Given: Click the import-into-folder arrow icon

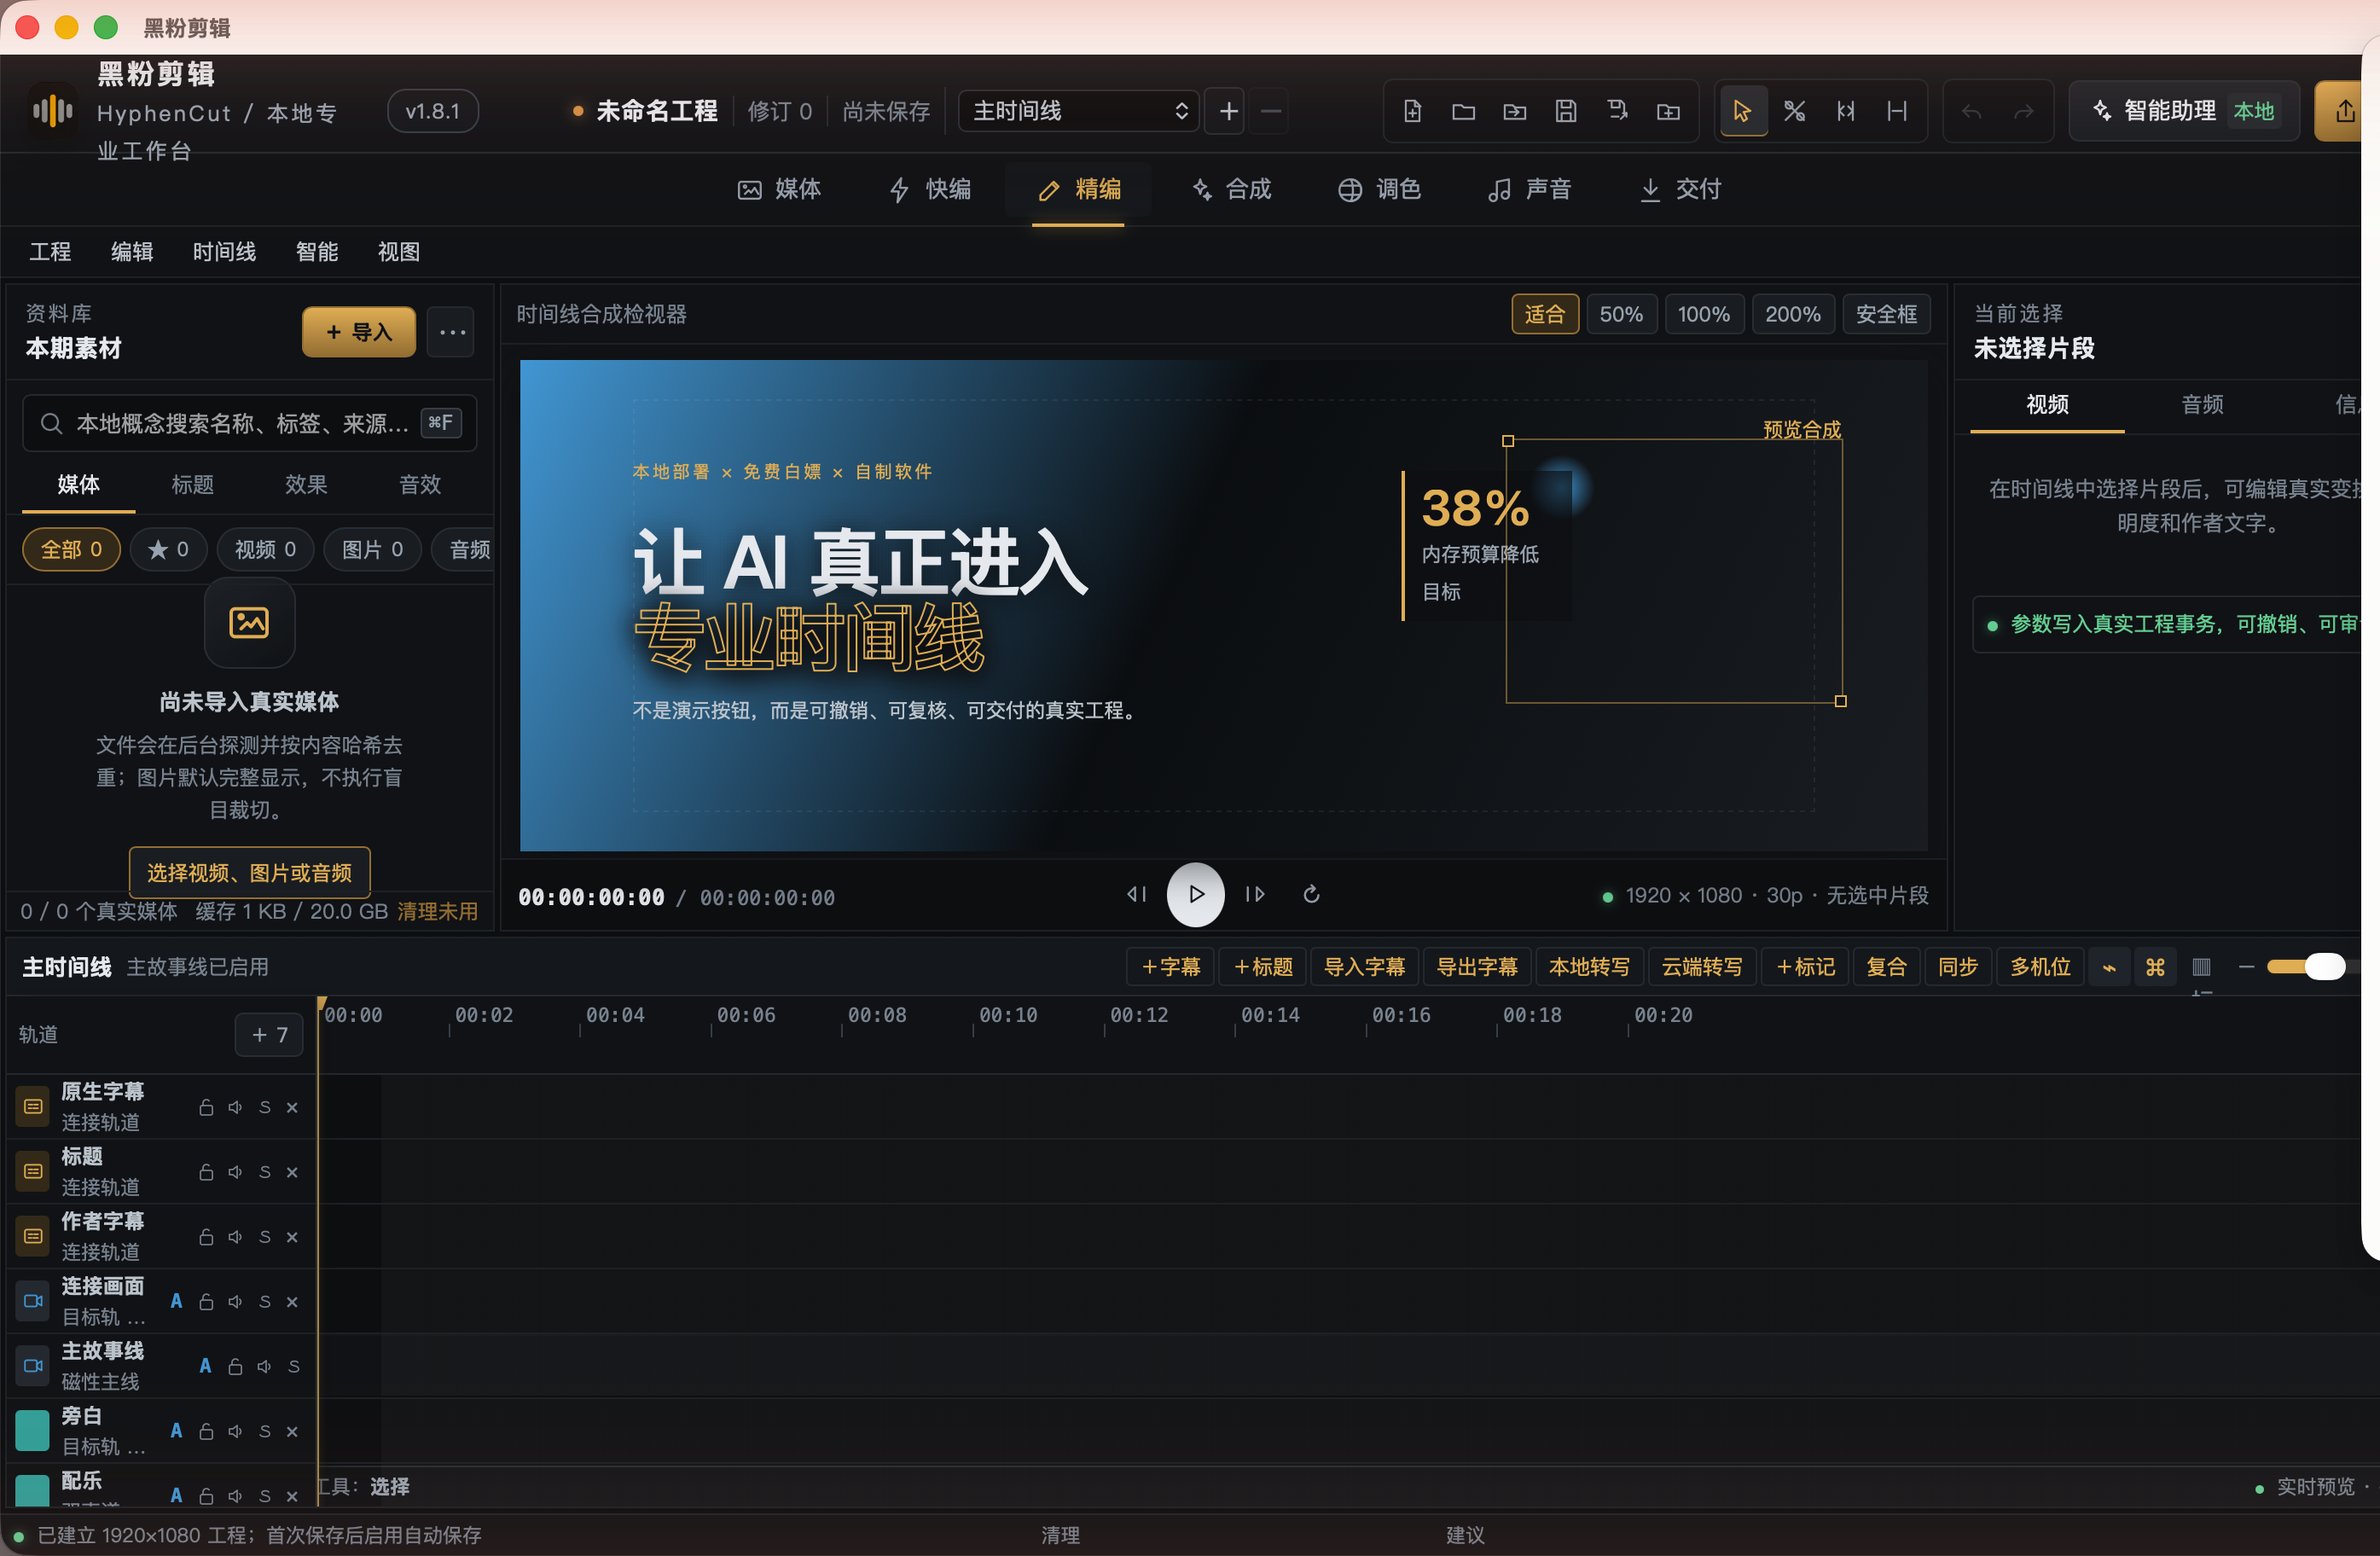Looking at the screenshot, I should point(1514,111).
